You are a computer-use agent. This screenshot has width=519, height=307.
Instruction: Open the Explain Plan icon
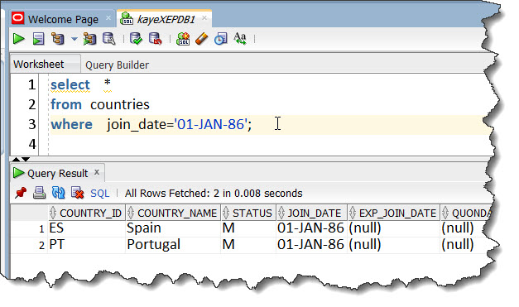pyautogui.click(x=58, y=39)
